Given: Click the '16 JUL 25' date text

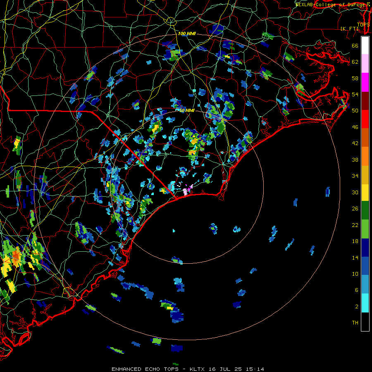Looking at the screenshot, I should click(x=225, y=369).
